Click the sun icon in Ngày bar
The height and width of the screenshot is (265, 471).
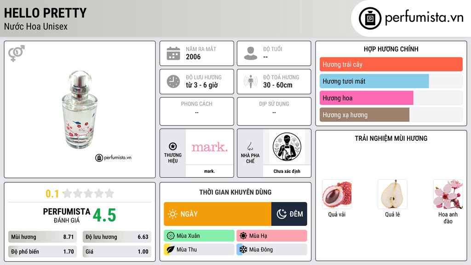(x=172, y=214)
